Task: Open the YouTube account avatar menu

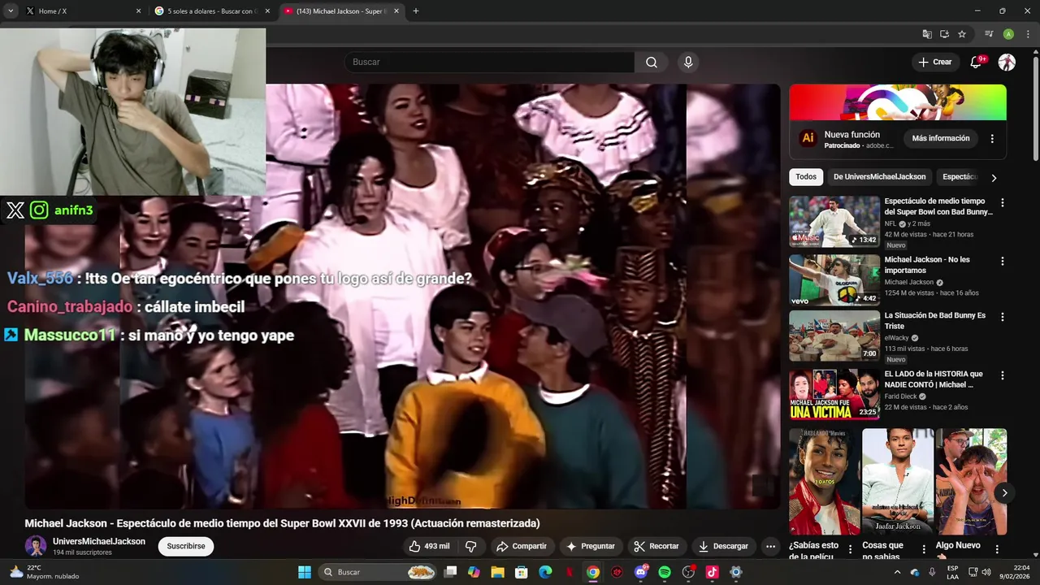Action: (x=1007, y=63)
